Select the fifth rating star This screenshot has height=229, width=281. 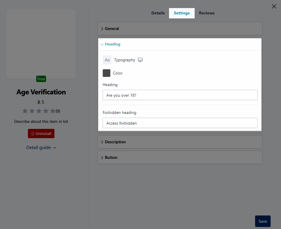[52, 111]
